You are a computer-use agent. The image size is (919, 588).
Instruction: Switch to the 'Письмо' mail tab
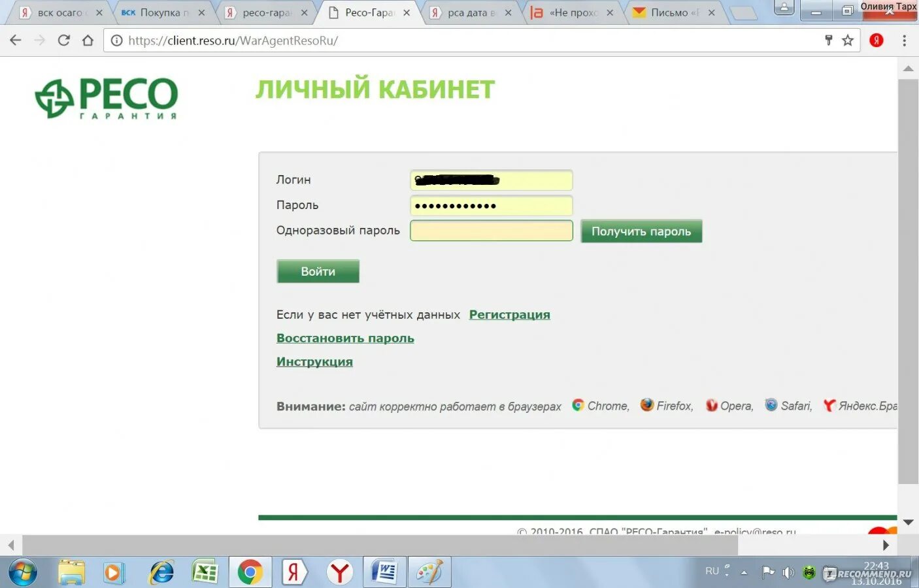point(673,12)
